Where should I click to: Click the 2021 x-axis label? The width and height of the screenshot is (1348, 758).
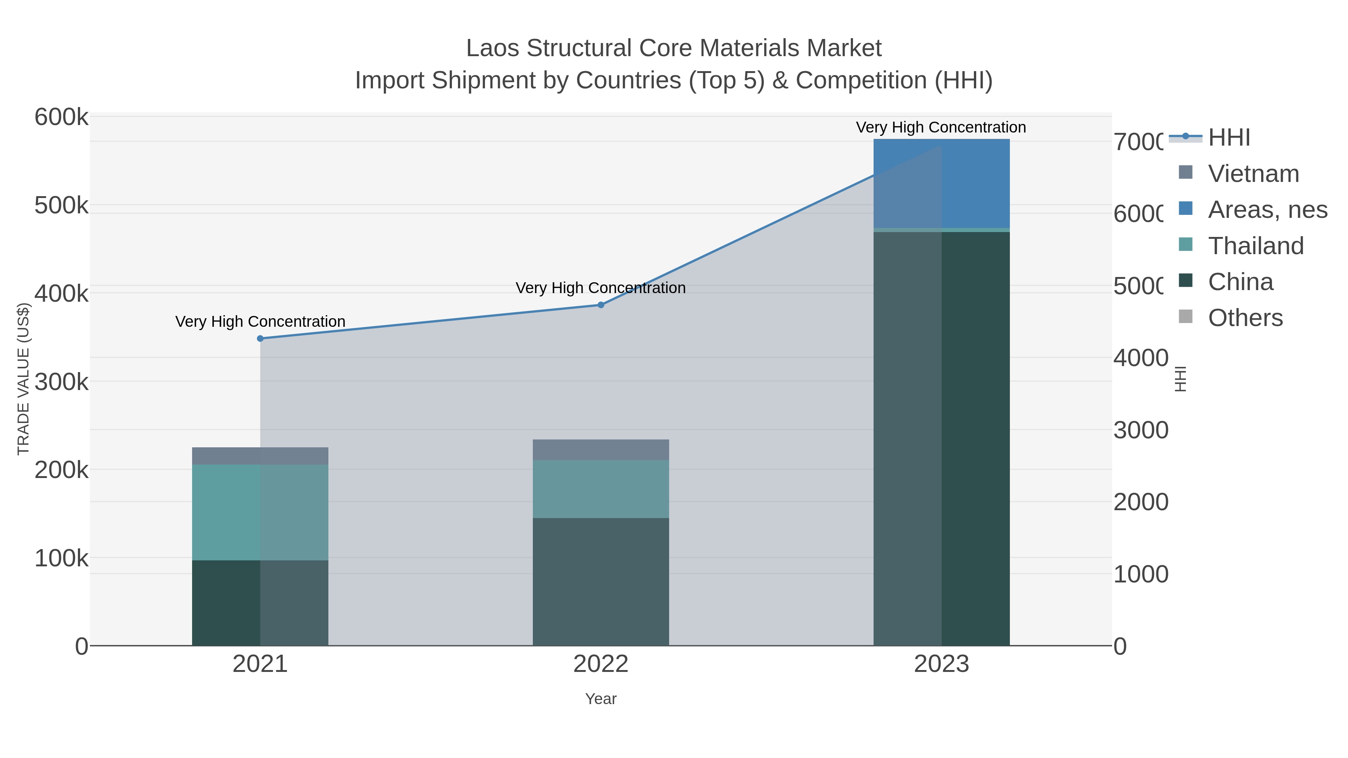tap(260, 664)
